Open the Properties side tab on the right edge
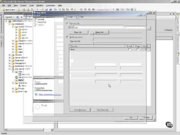 [178, 58]
